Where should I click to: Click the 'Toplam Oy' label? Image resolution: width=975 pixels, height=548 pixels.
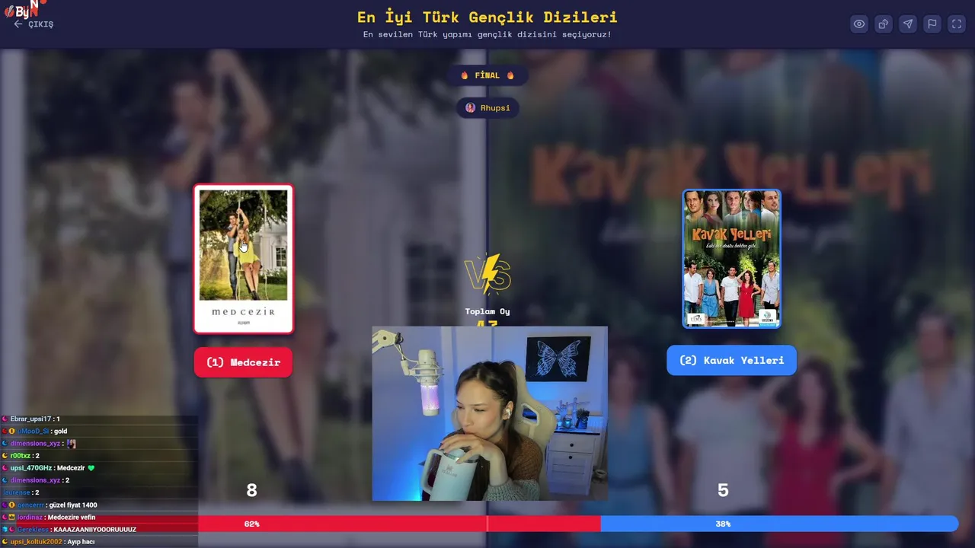point(487,311)
